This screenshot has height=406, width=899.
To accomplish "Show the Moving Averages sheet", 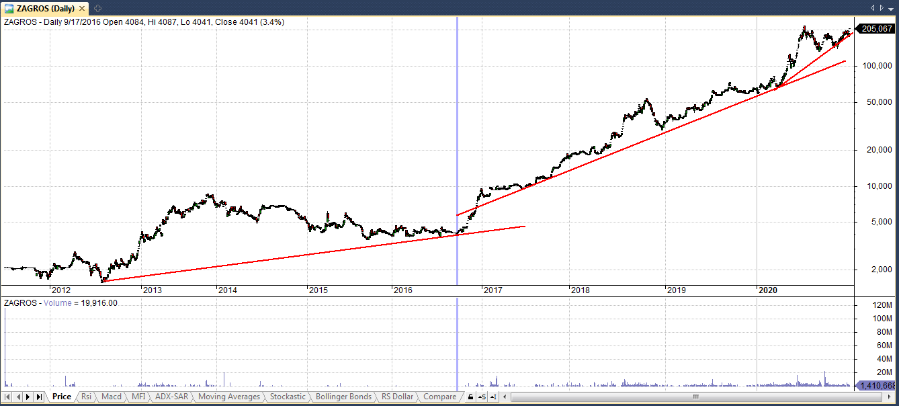I will [228, 397].
